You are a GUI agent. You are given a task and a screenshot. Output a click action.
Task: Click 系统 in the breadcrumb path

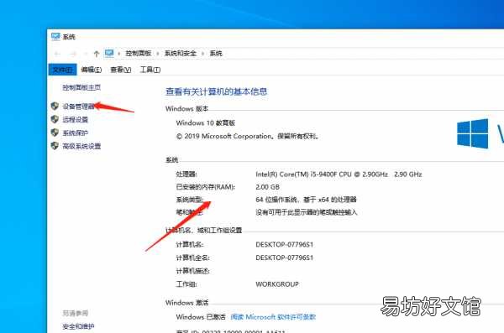tap(216, 54)
